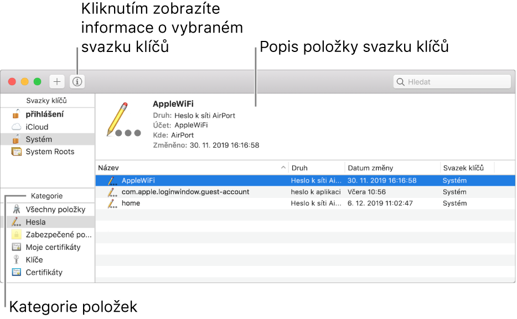Click the AppleWiFi row pencil icon
The height and width of the screenshot is (319, 517).
(x=112, y=181)
